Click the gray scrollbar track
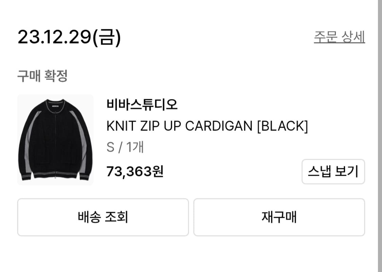The height and width of the screenshot is (272, 382). click(x=380, y=136)
